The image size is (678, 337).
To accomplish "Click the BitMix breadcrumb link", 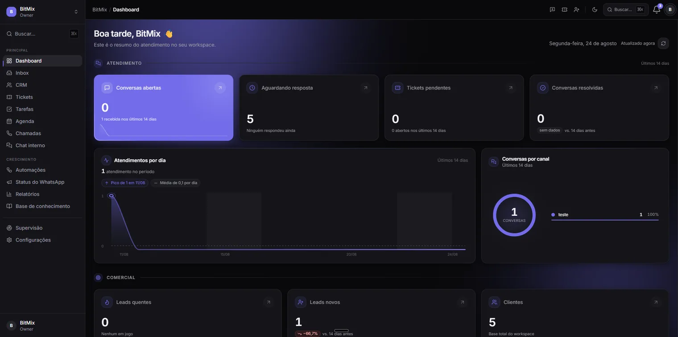I will coord(99,9).
